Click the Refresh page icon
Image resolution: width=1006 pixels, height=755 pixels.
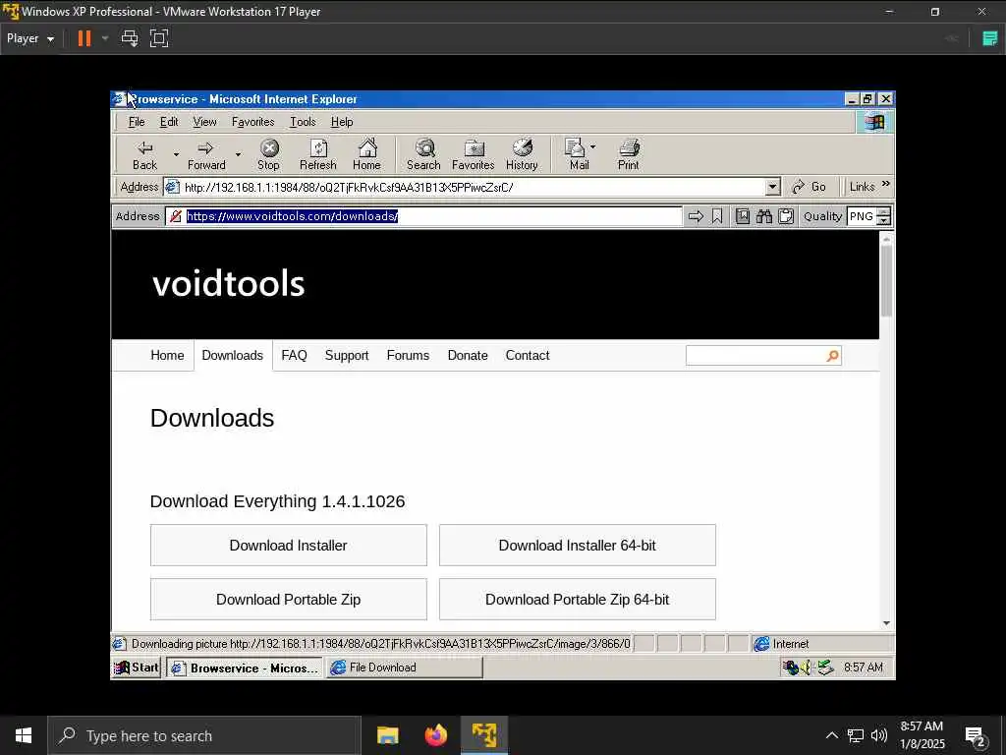[x=318, y=148]
